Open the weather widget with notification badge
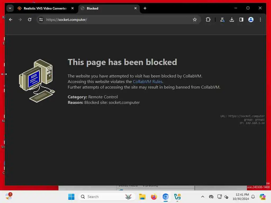 (x=9, y=196)
